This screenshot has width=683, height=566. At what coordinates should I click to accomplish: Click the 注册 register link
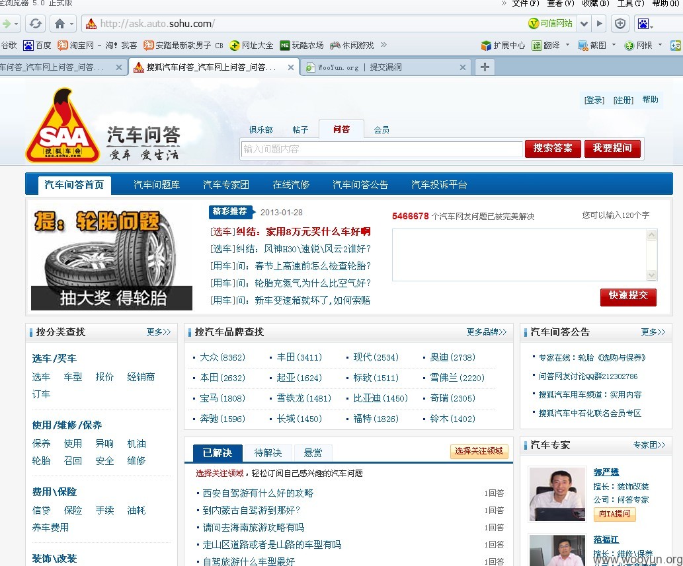tap(623, 100)
